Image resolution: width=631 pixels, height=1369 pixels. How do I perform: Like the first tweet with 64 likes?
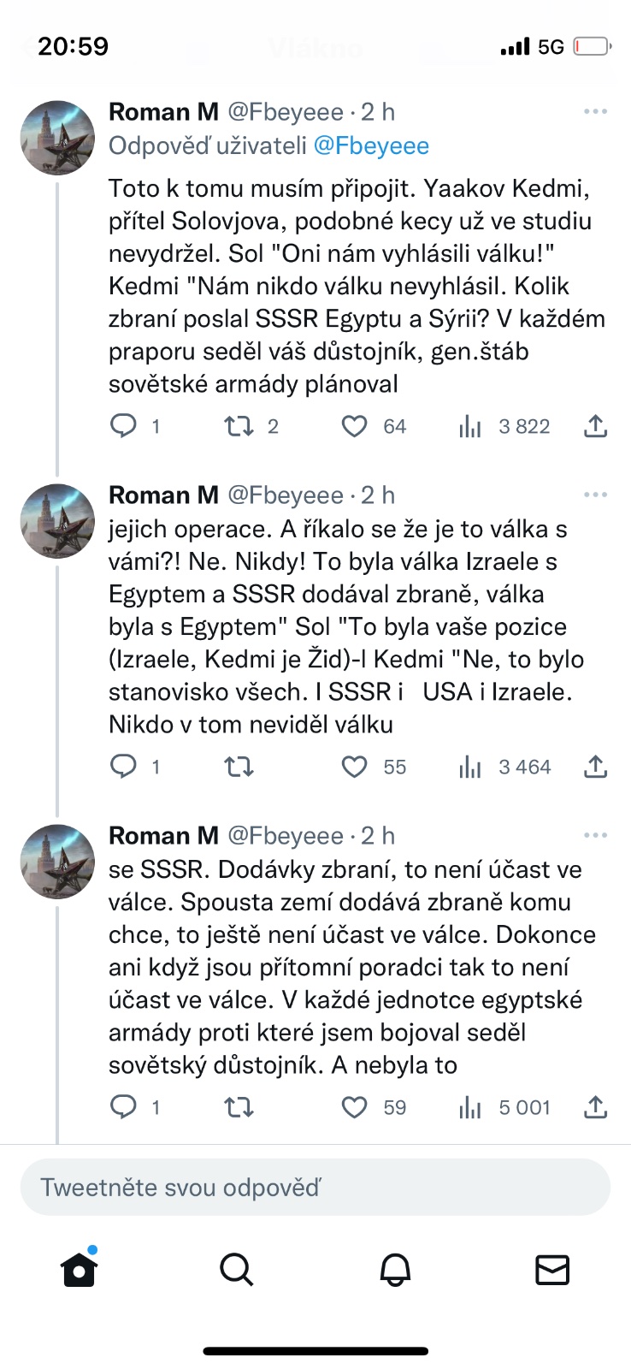[355, 426]
